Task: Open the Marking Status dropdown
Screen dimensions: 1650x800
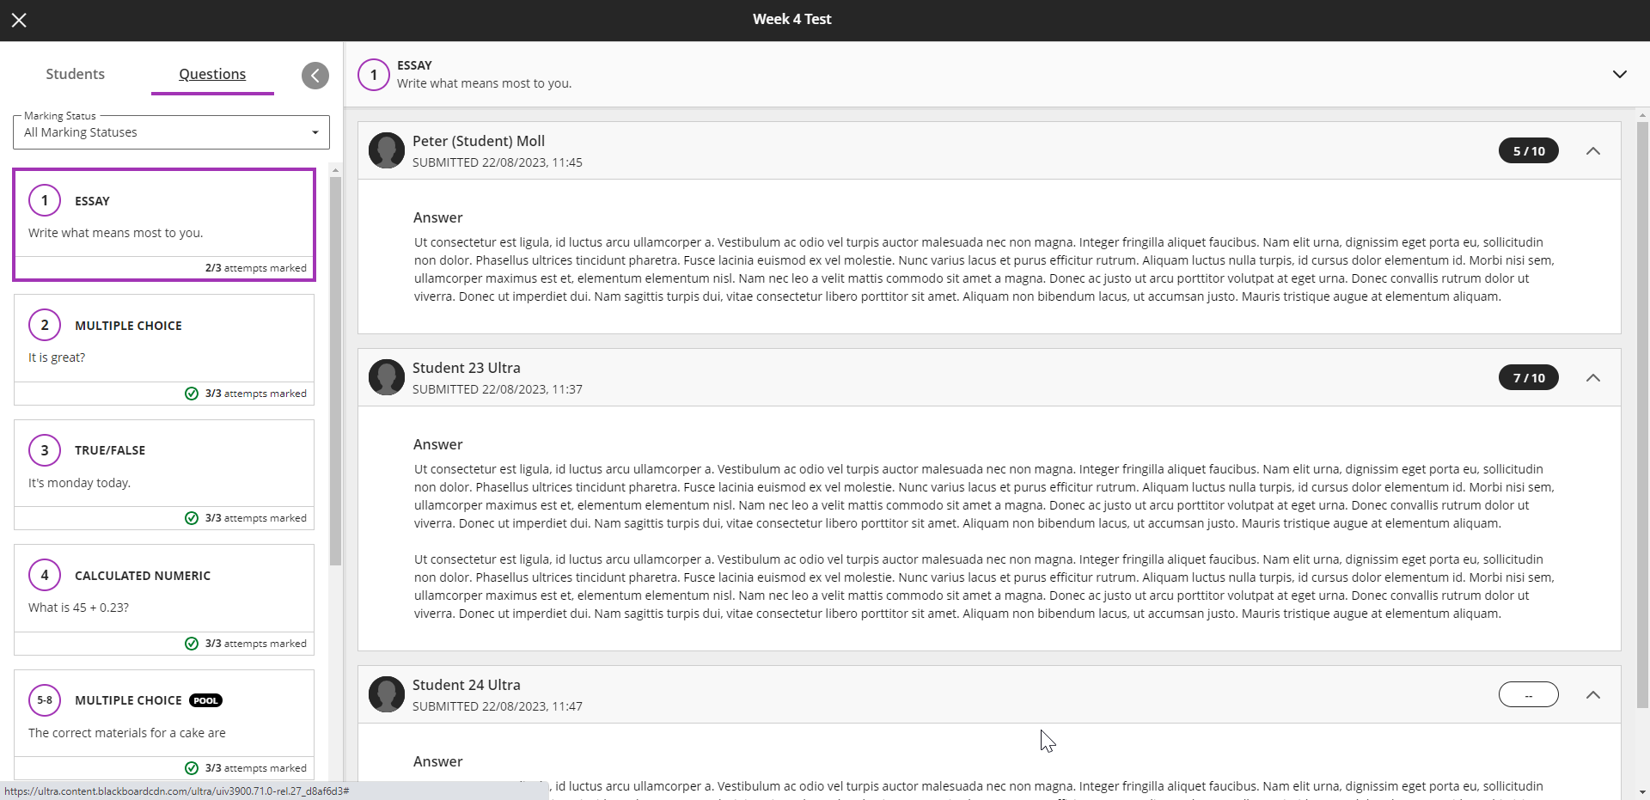Action: [x=171, y=132]
